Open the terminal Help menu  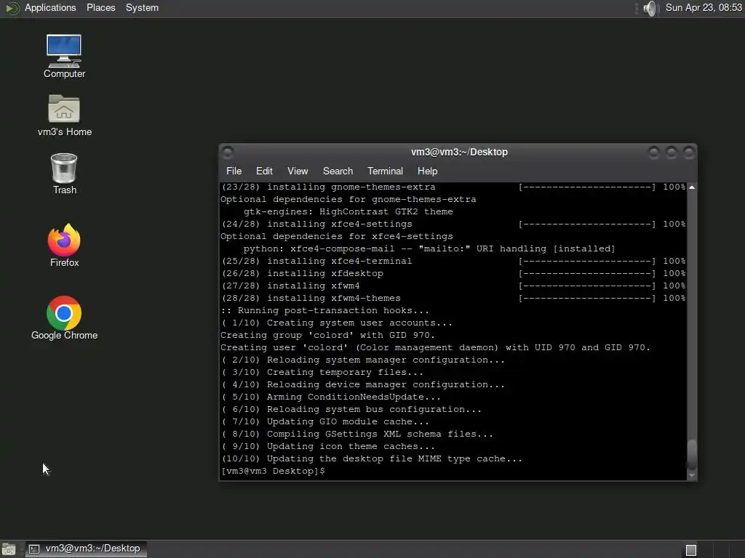tap(427, 171)
